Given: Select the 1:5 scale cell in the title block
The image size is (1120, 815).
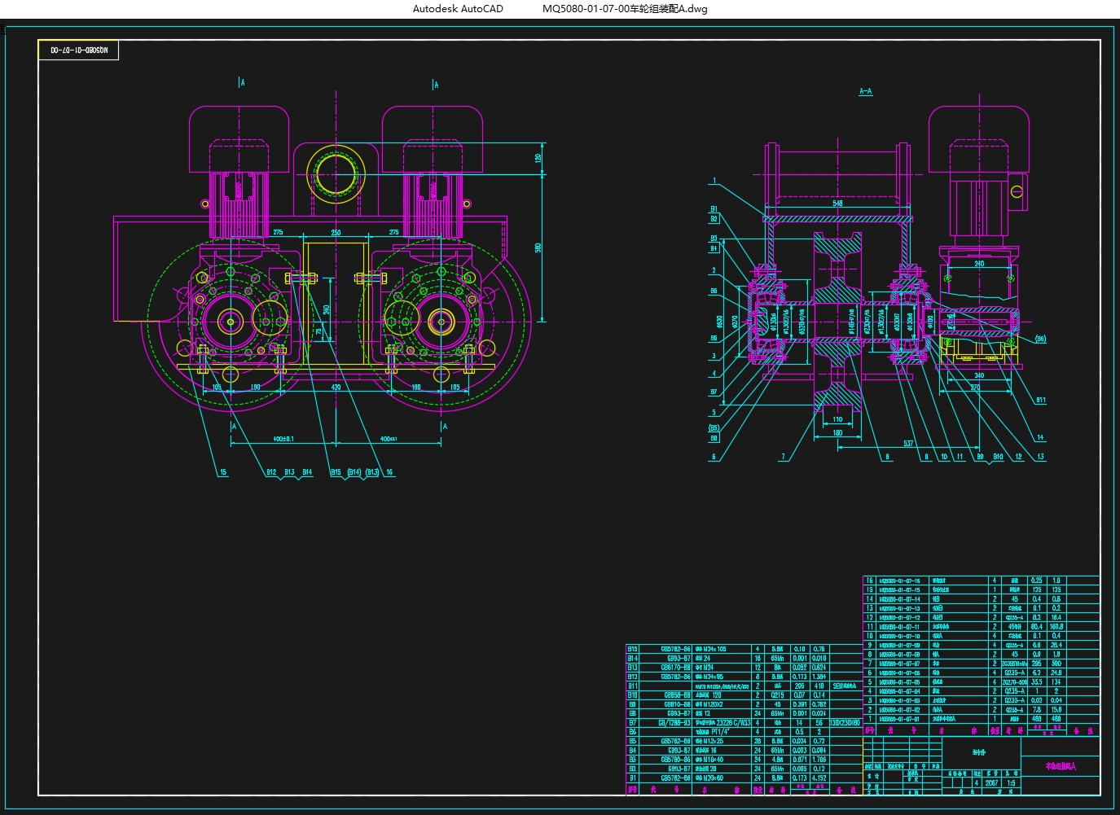Looking at the screenshot, I should [1011, 783].
